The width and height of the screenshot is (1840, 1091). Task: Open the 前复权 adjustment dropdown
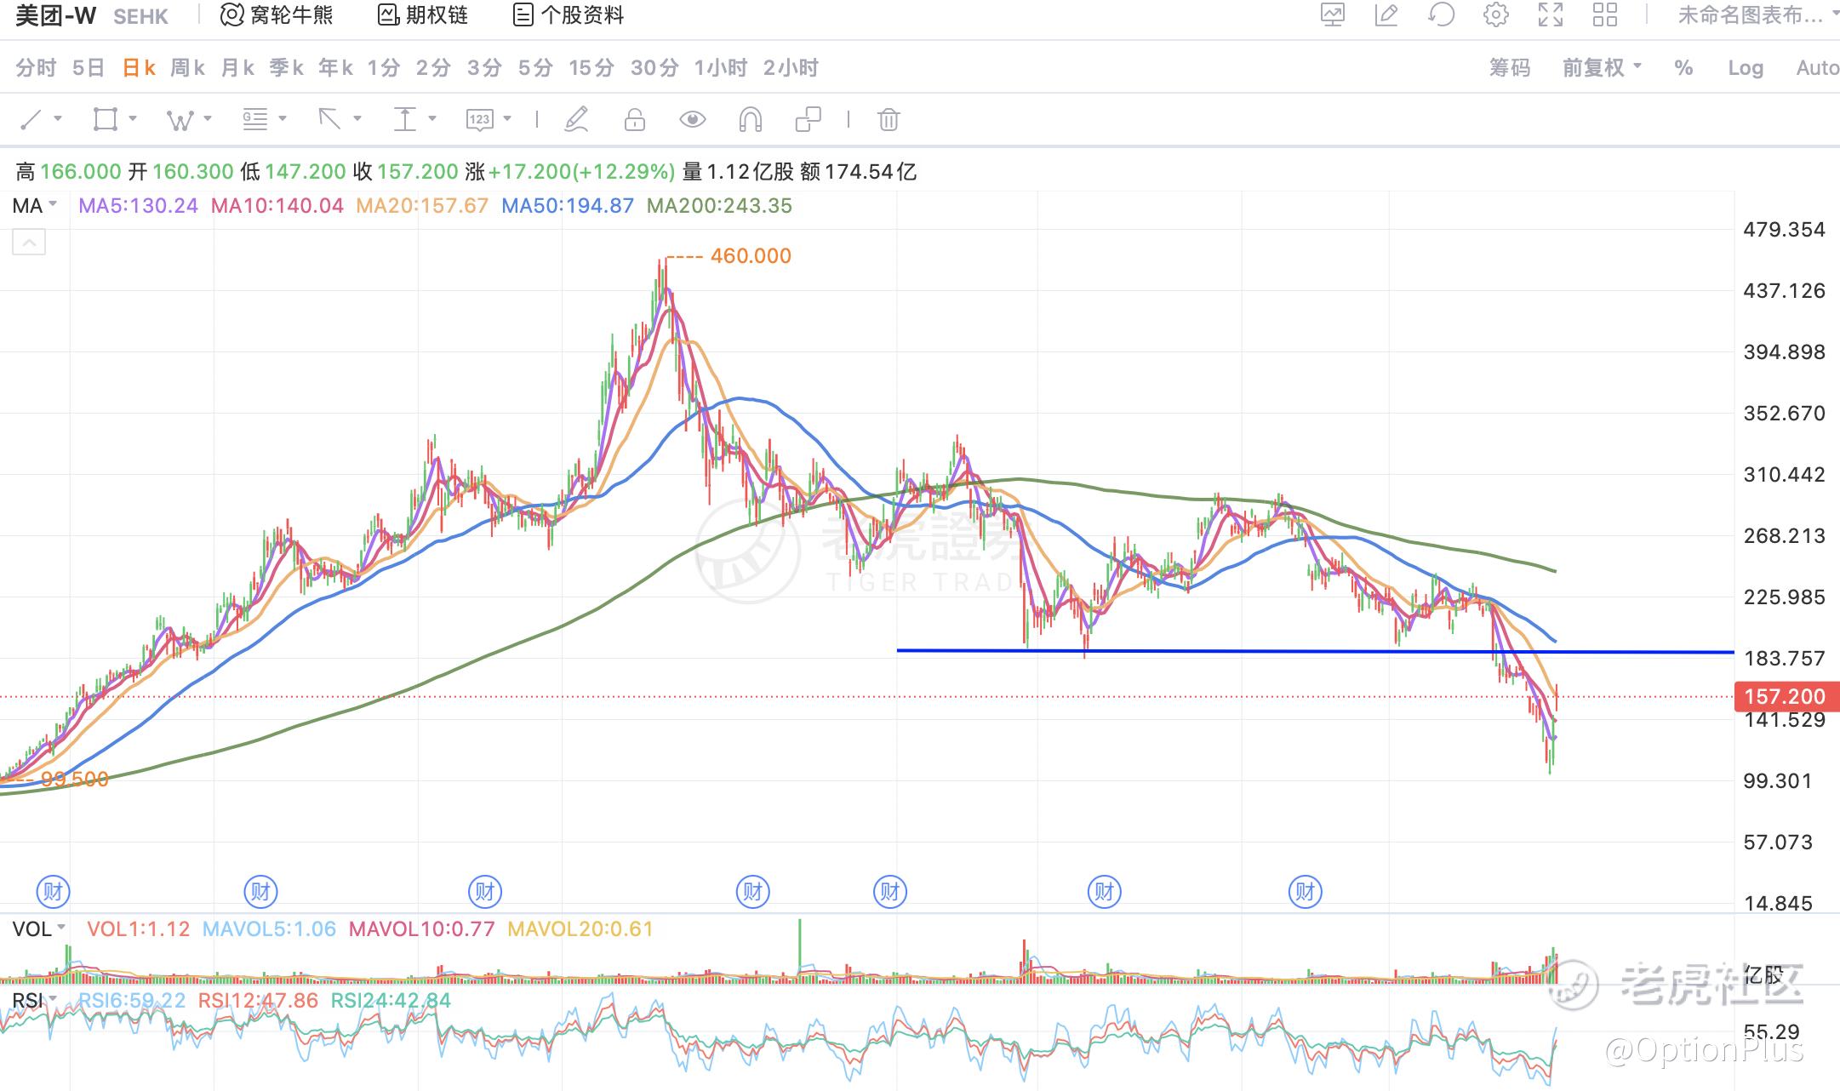1602,68
